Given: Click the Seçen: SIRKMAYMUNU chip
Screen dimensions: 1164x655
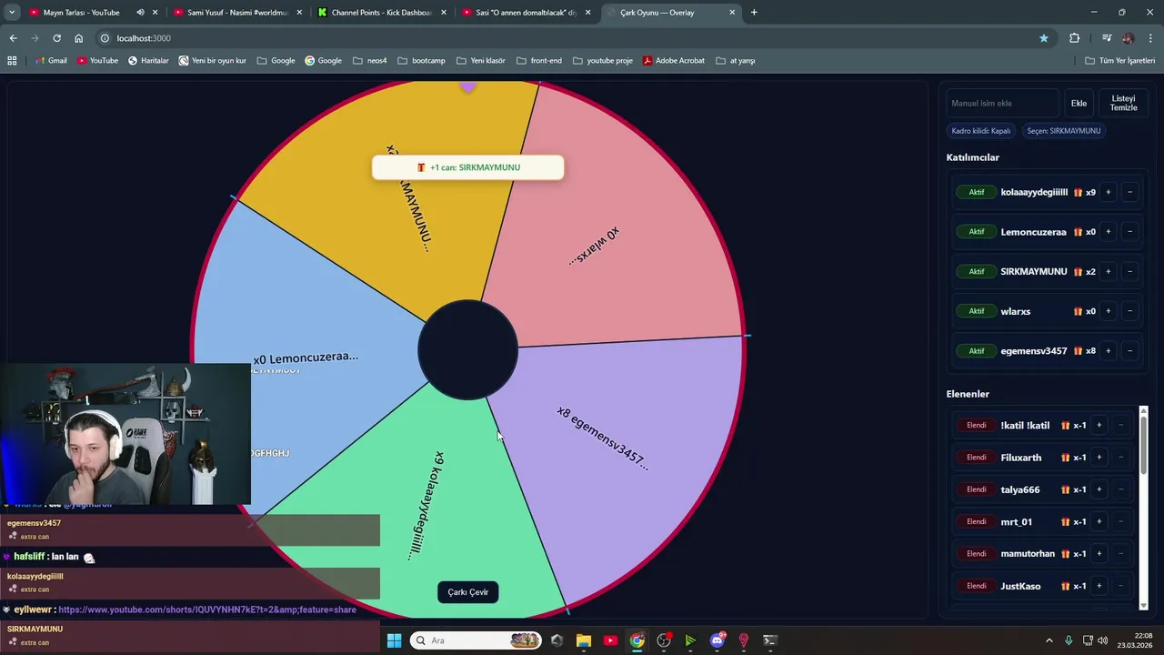Looking at the screenshot, I should [x=1064, y=131].
